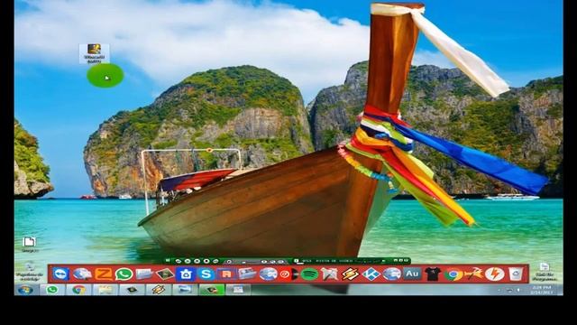Launch Skype from the dock
Image resolution: width=577 pixels, height=325 pixels.
point(206,274)
